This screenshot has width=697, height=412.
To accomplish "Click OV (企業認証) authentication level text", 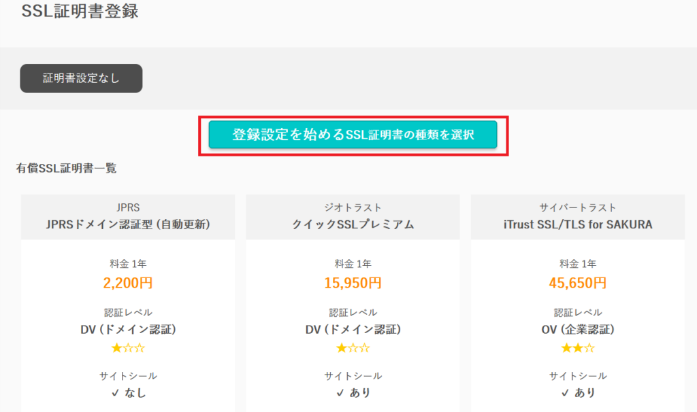I will point(577,330).
